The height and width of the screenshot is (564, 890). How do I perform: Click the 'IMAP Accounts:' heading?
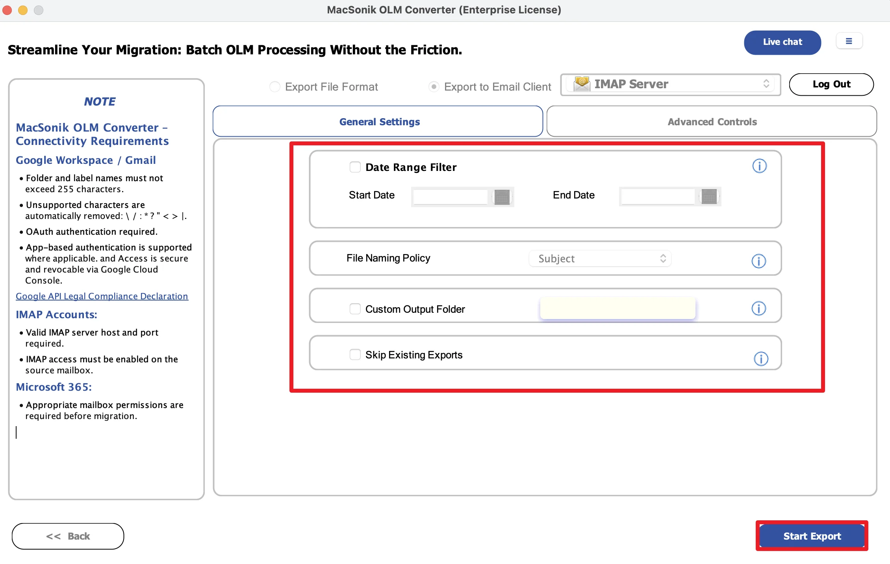[x=56, y=314]
